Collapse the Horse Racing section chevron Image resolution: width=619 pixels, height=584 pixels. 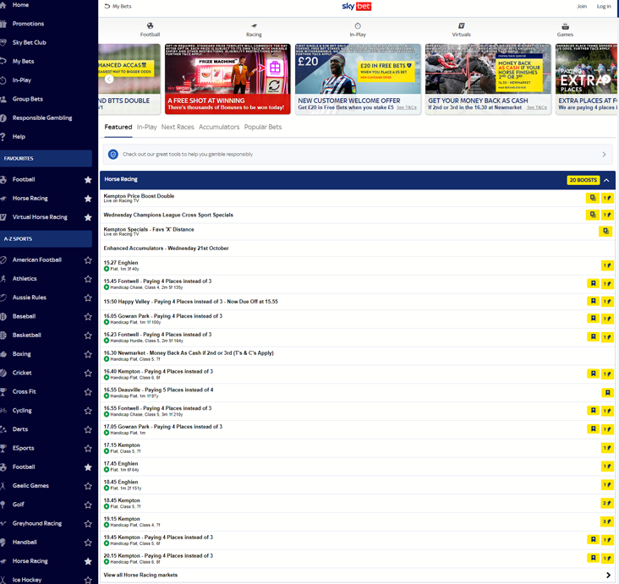point(607,180)
